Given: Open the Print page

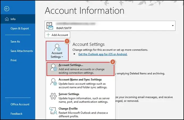Looking at the screenshot, I should (x=14, y=60).
